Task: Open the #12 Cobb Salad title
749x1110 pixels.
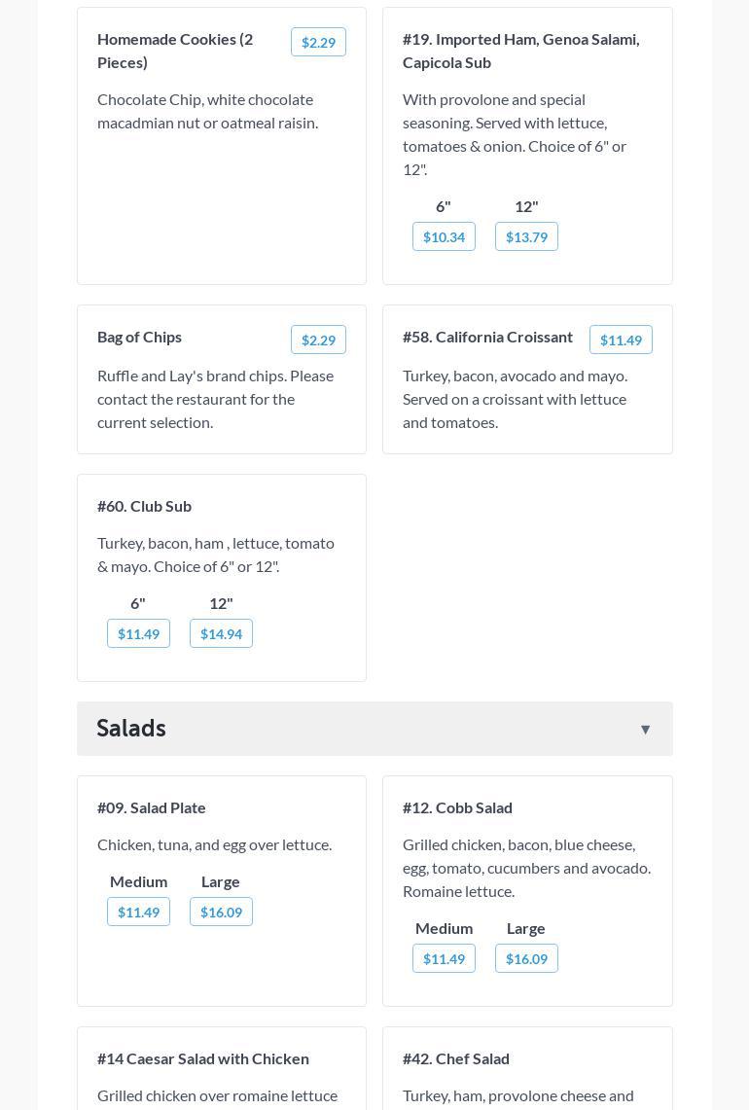Action: point(457,807)
